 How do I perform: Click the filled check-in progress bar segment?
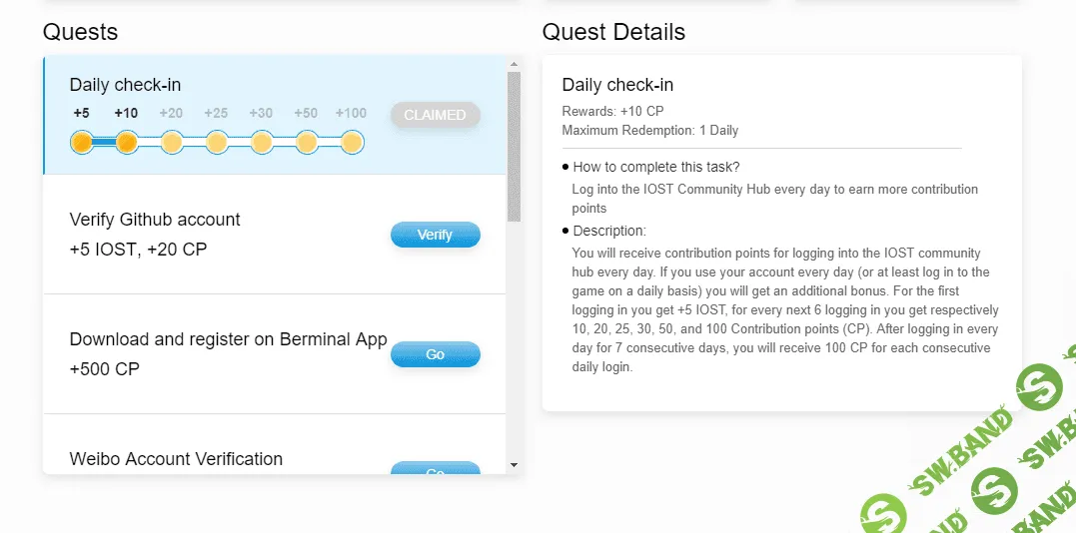(104, 143)
